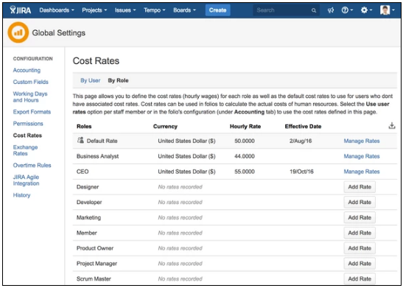Open Accounting configuration page
Viewport: 403px width, 288px height.
(x=27, y=70)
